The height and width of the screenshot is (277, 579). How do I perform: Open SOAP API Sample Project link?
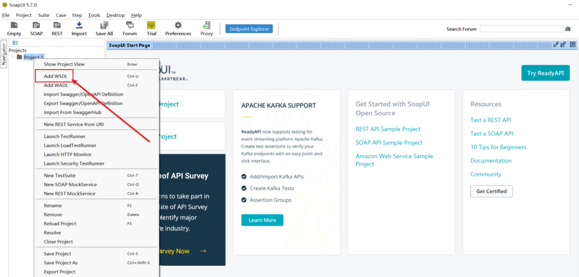(389, 142)
